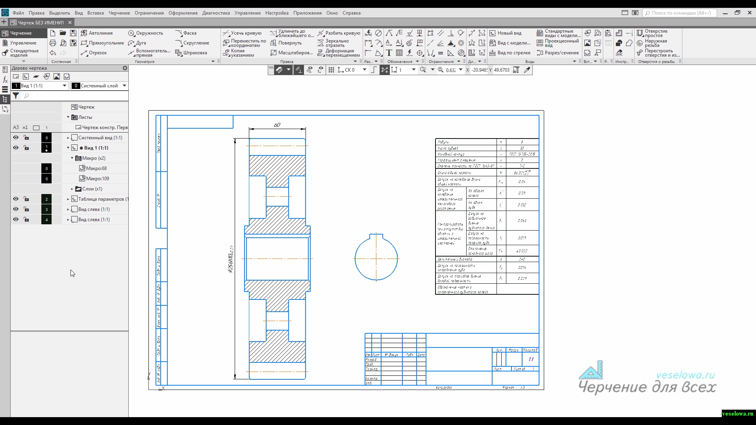Toggle visibility of Вид 1 (1:1)
The image size is (756, 425).
pyautogui.click(x=16, y=148)
